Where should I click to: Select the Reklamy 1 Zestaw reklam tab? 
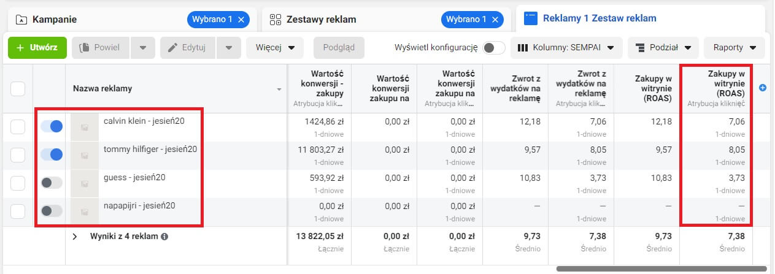tap(641, 19)
